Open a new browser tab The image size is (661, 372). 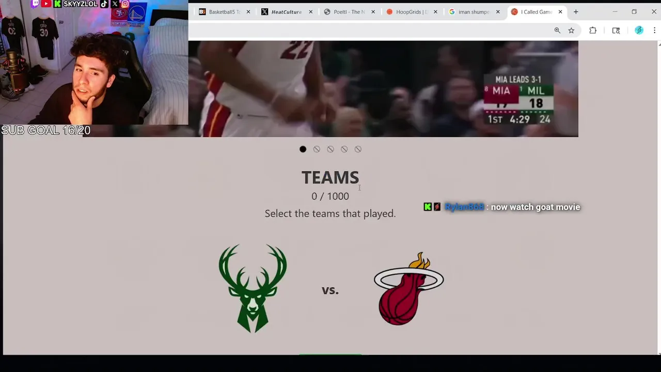tap(576, 12)
